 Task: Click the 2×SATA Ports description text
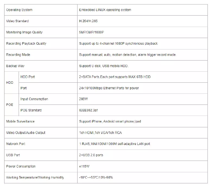[114, 77]
